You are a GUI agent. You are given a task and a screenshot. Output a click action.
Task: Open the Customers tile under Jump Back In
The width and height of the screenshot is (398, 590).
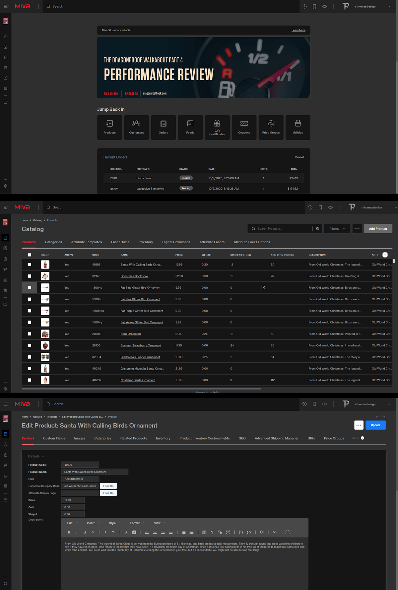tap(136, 127)
